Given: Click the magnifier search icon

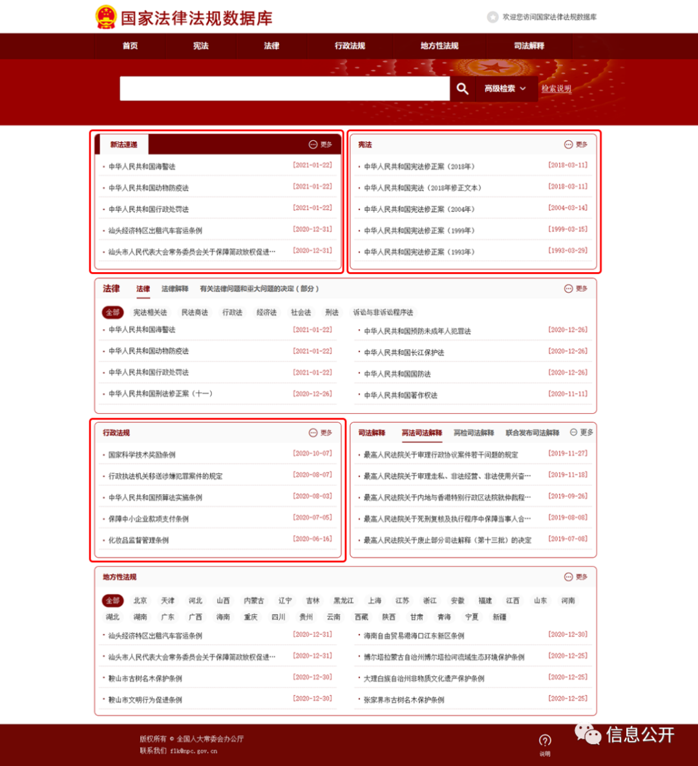Looking at the screenshot, I should 462,89.
